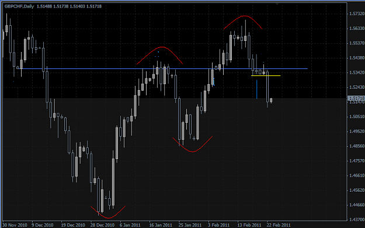Click the 19 Dec 2010 date label
This screenshot has width=365, height=228.
click(x=73, y=225)
